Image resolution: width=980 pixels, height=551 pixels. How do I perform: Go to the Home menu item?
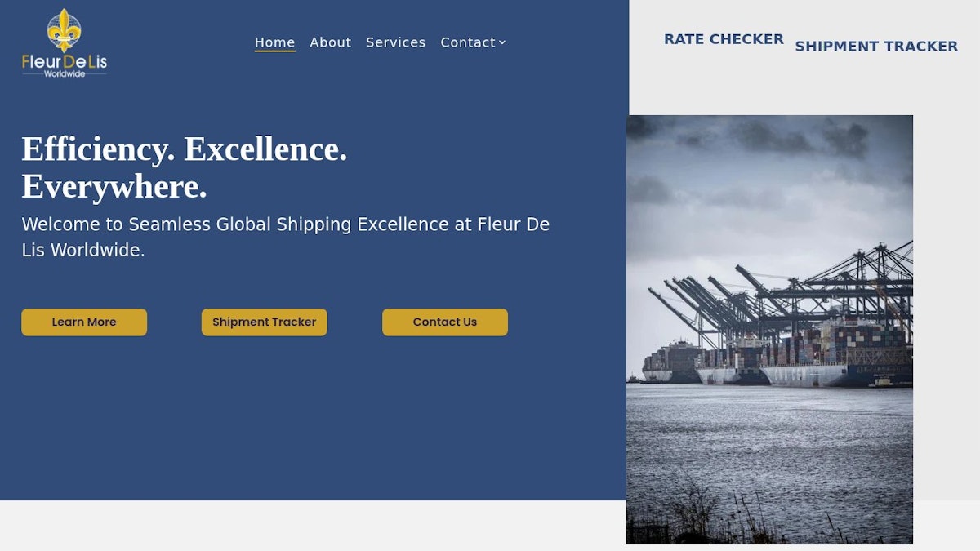click(x=274, y=42)
